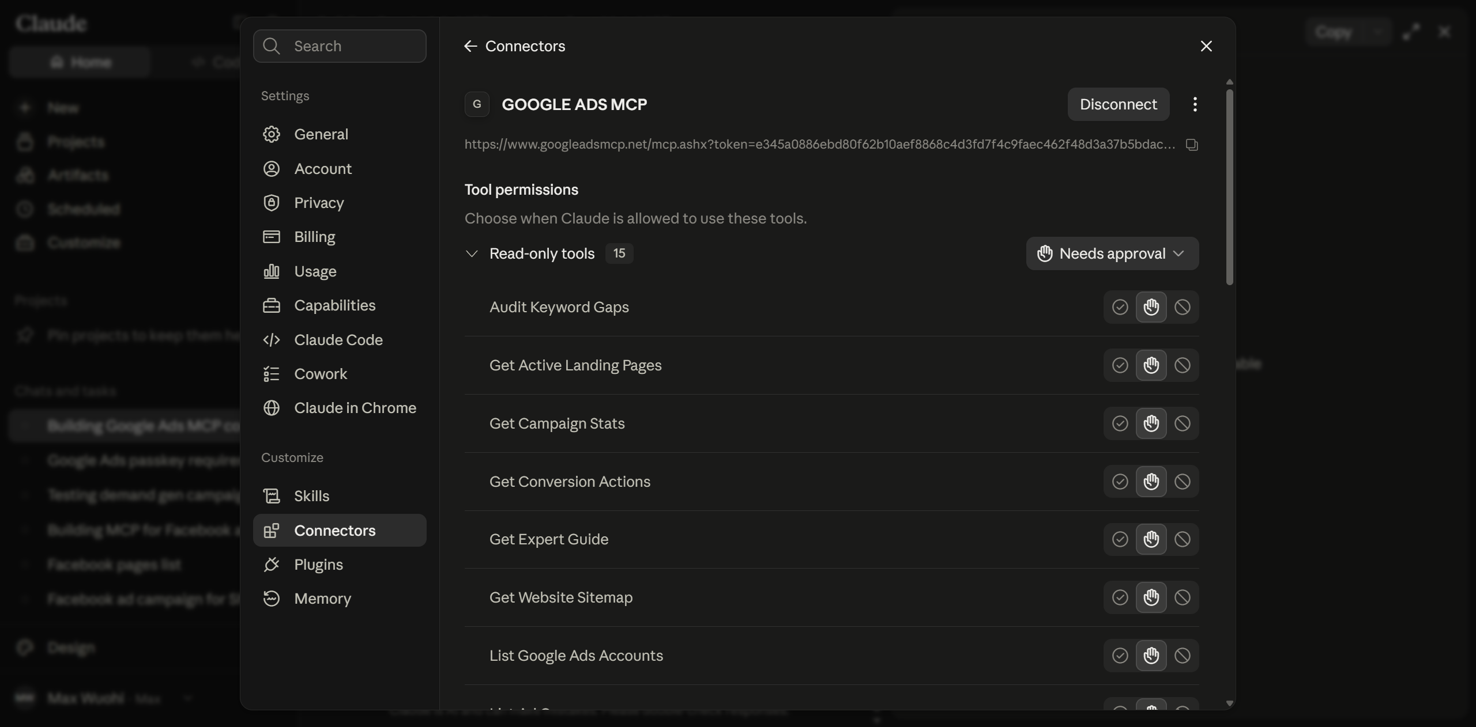Click the connector URL text
Screen dimensions: 1476x727
point(820,145)
